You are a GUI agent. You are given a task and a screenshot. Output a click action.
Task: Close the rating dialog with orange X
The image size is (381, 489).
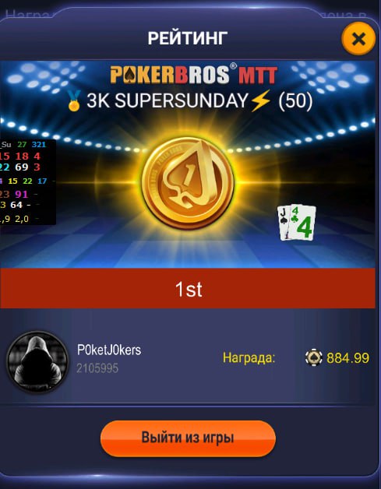point(358,39)
